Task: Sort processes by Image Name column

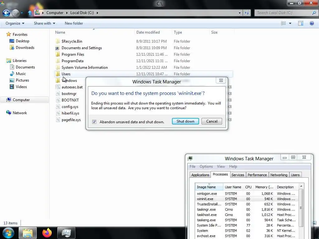Action: coord(209,187)
